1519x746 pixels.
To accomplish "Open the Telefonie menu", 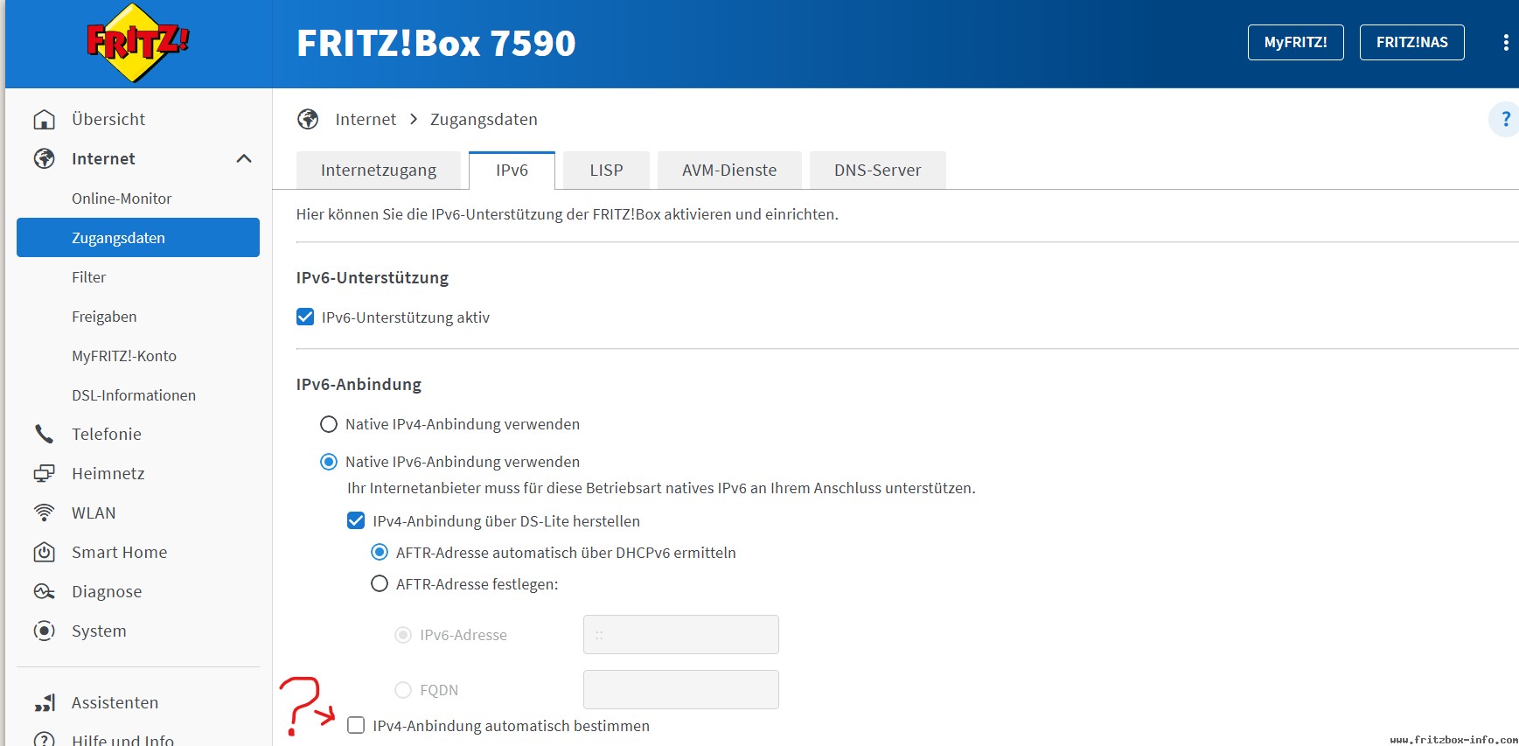I will pos(107,434).
